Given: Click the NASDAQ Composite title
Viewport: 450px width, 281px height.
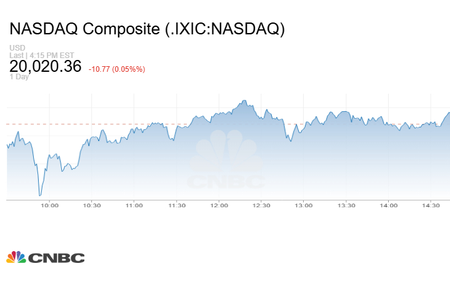Looking at the screenshot, I should (147, 29).
